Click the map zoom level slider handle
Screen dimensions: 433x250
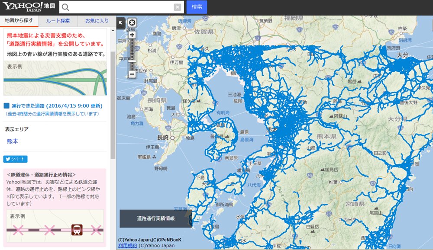(x=132, y=61)
